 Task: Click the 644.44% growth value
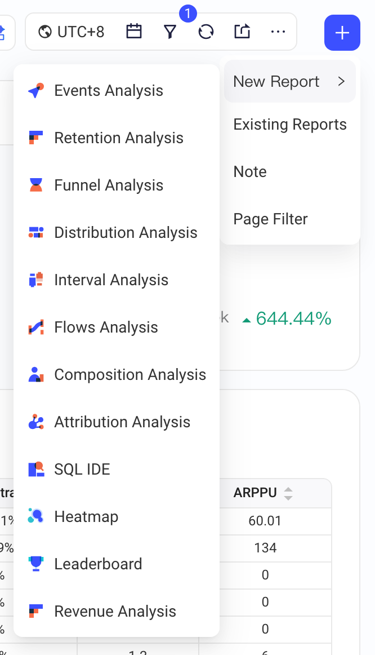(x=293, y=318)
